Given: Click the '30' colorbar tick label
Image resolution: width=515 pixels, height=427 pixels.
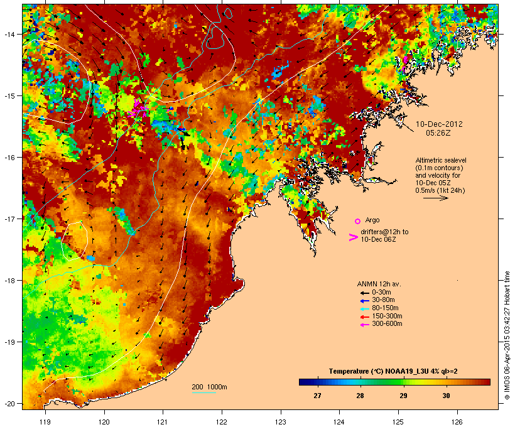Looking at the screenshot, I should (446, 396).
